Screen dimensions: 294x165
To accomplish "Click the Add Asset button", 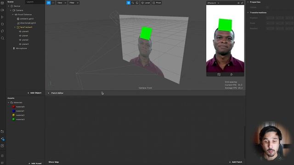I will 35,164.
